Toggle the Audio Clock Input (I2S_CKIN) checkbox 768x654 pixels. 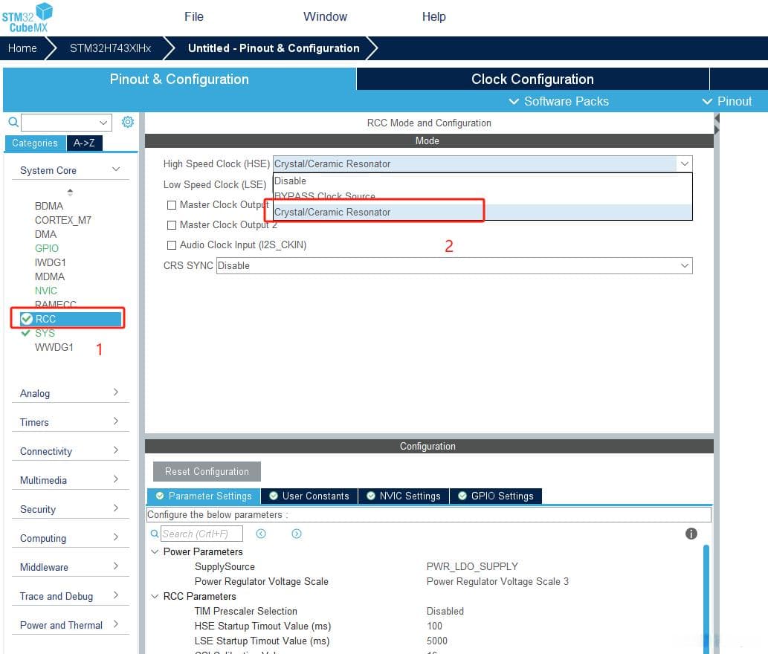[172, 245]
